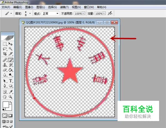Select the Slice tool
Viewport: 166px width, 128px height.
11,54
